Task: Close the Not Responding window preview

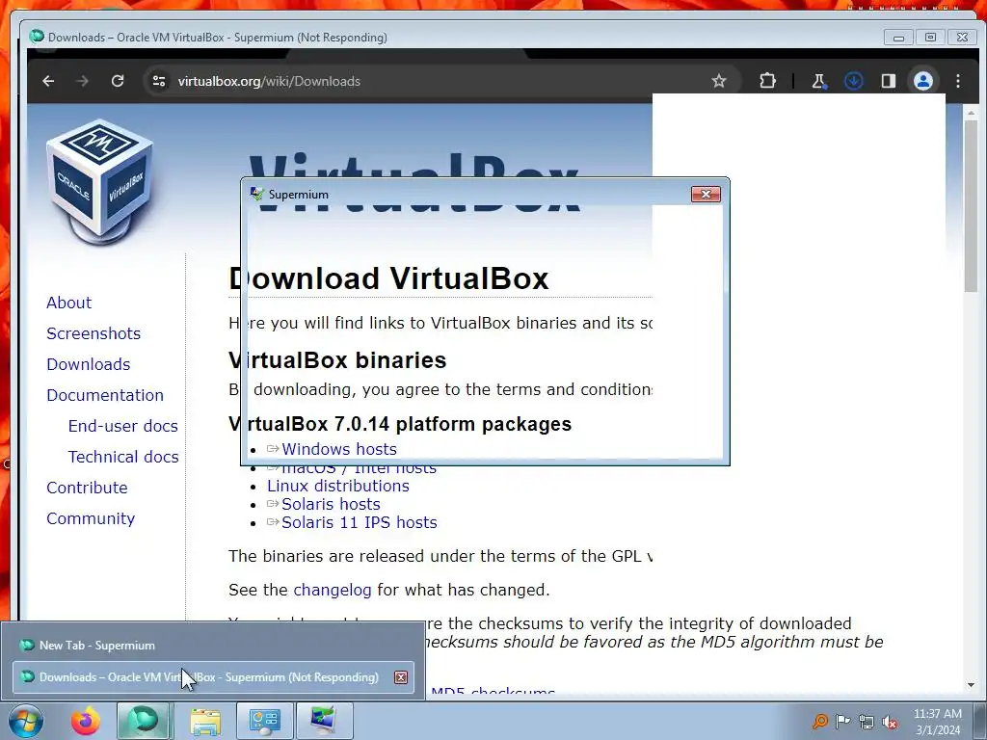Action: [400, 677]
